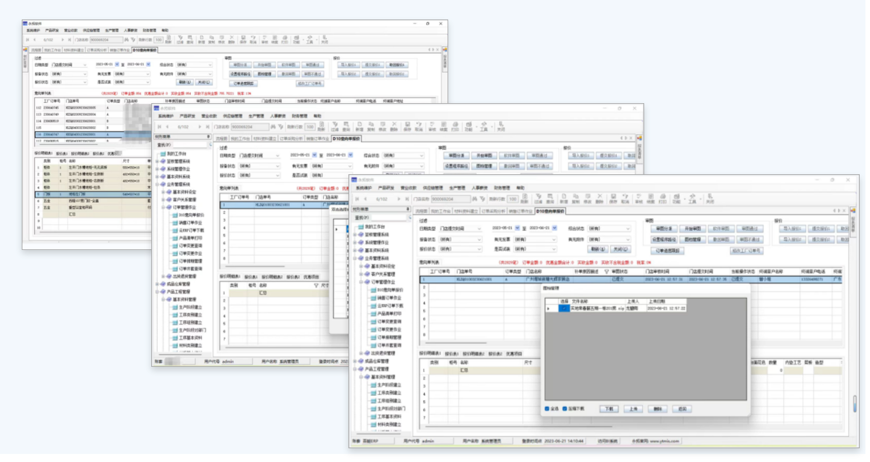This screenshot has height=462, width=870.
Task: Expand 监察管理系统 tree node in front window
Action: tap(355, 234)
